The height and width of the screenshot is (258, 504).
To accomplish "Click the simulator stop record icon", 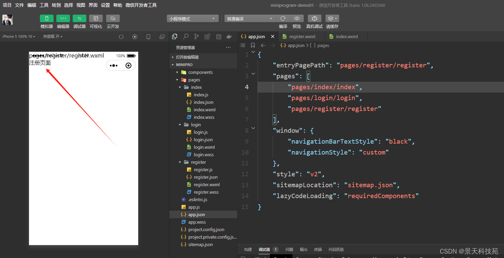I will pos(135,37).
